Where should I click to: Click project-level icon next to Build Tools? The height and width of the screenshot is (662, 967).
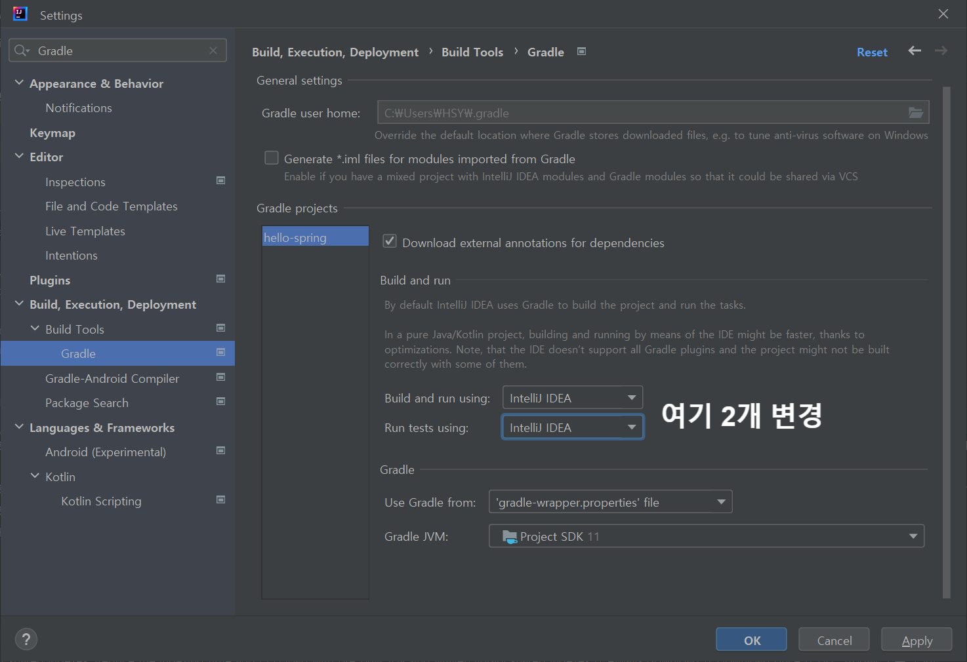coord(221,328)
